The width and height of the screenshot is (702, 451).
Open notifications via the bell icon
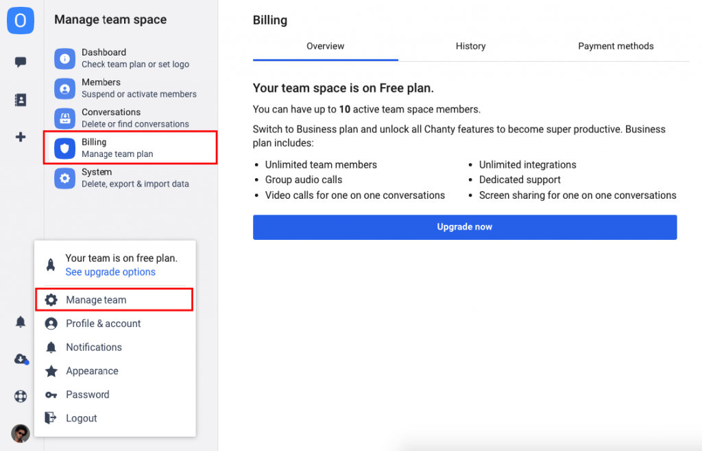coord(20,321)
